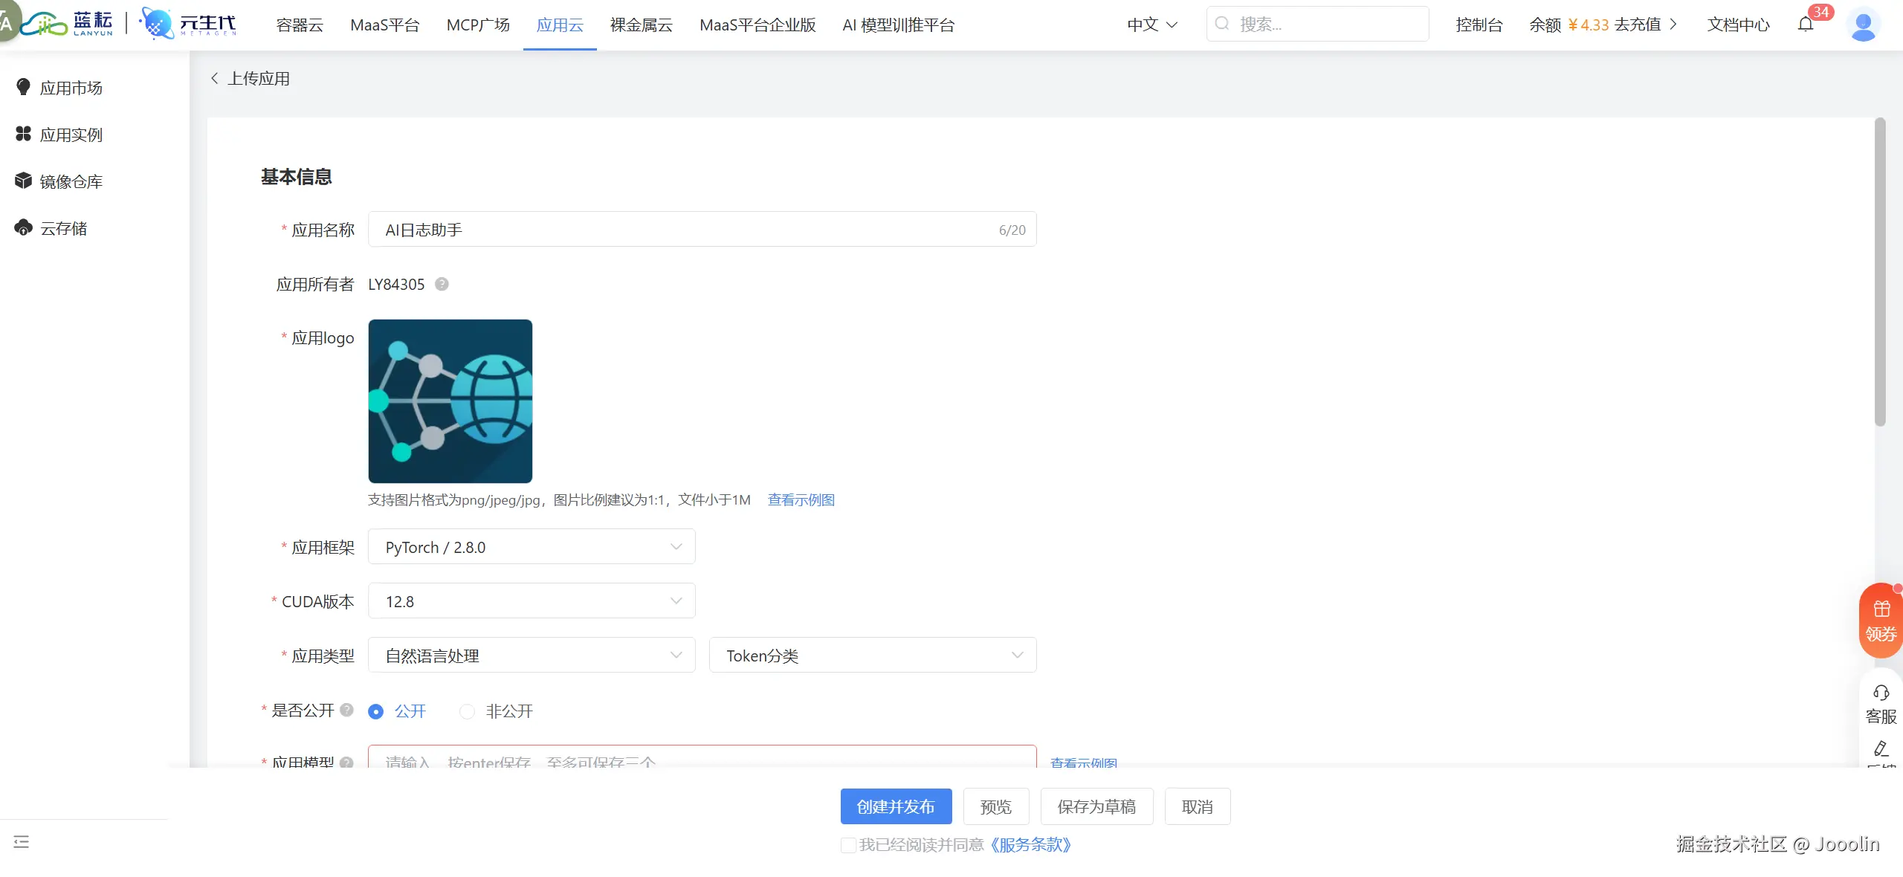1903x877 pixels.
Task: Switch to 应用云 tab
Action: pos(560,25)
